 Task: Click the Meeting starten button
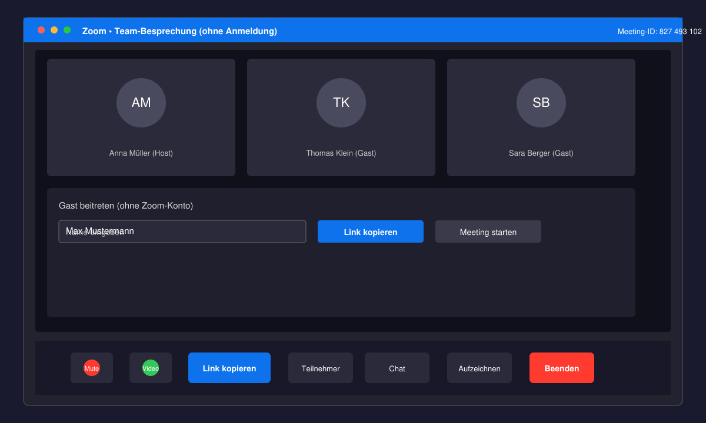click(x=488, y=231)
